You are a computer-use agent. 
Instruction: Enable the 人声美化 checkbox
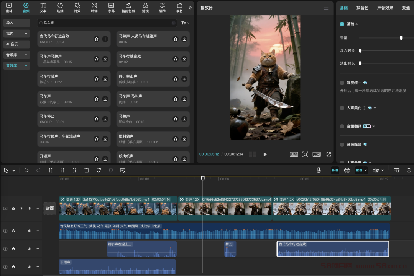342,108
